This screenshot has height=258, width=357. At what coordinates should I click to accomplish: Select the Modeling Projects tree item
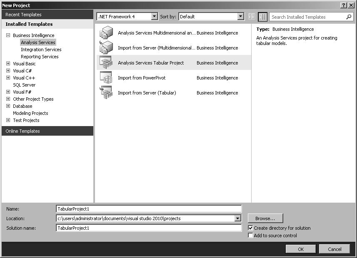pyautogui.click(x=30, y=113)
